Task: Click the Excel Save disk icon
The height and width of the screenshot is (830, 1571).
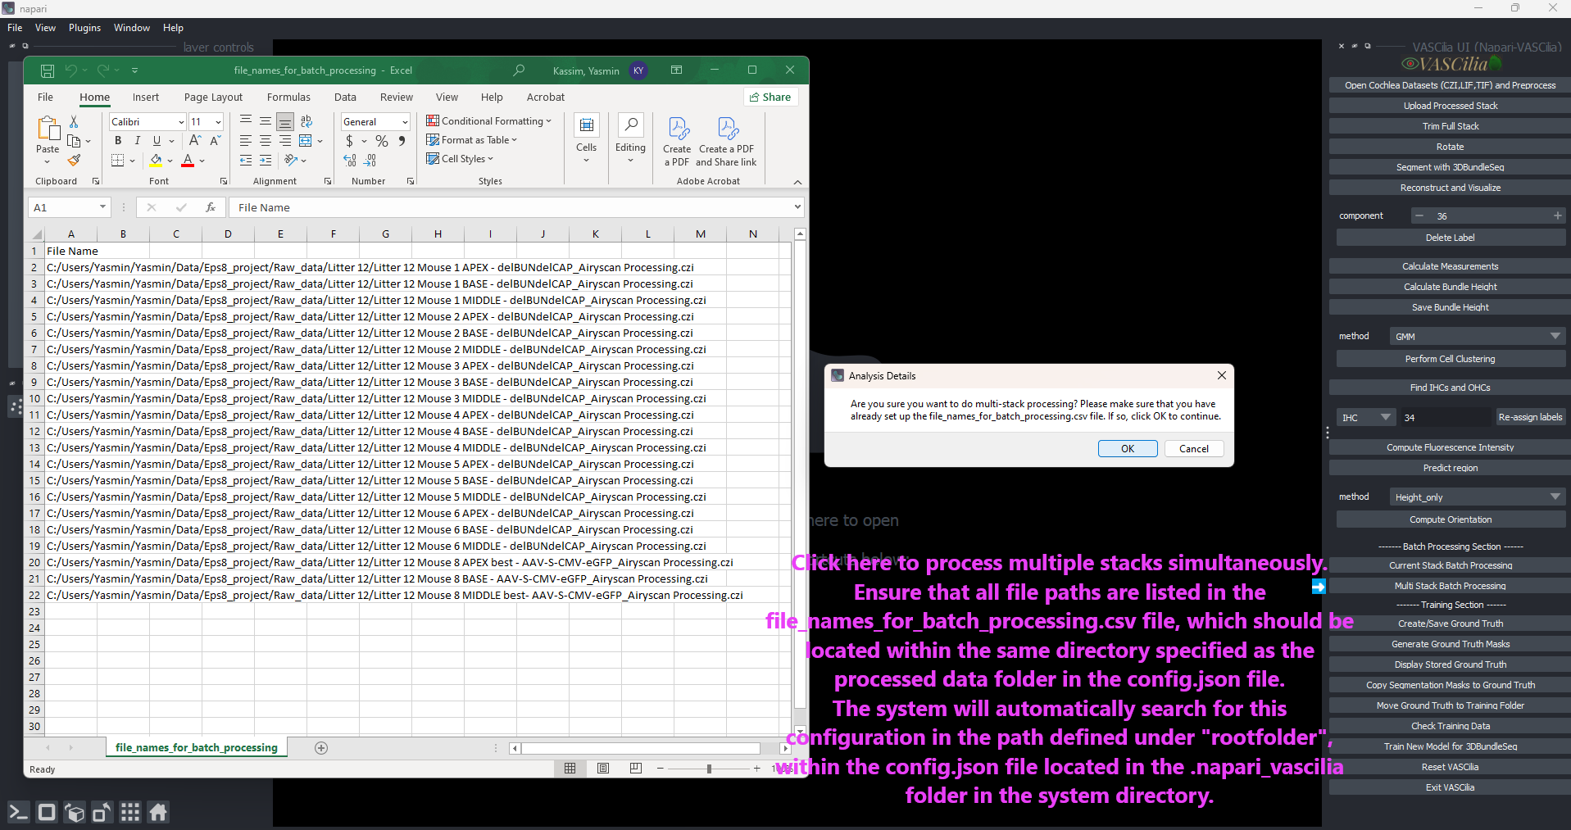Action: 48,70
